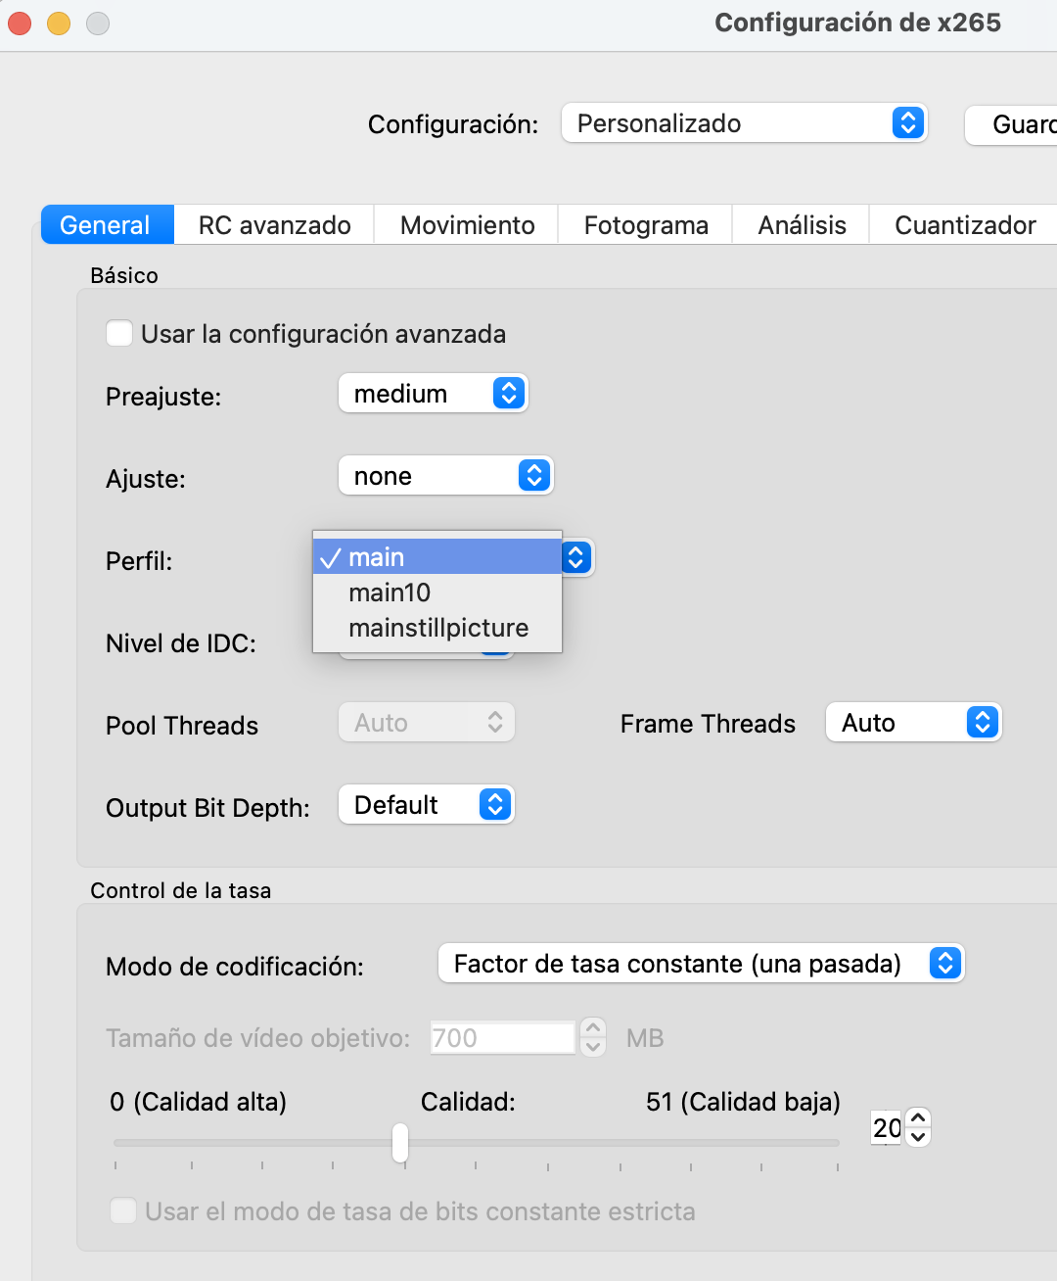Open the Output Bit Depth dropdown
The image size is (1057, 1281).
pos(426,804)
